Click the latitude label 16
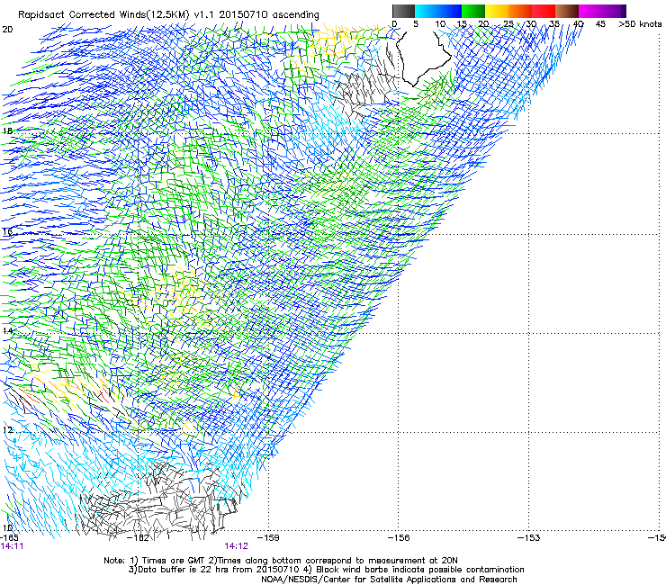This screenshot has width=666, height=585. pyautogui.click(x=7, y=231)
